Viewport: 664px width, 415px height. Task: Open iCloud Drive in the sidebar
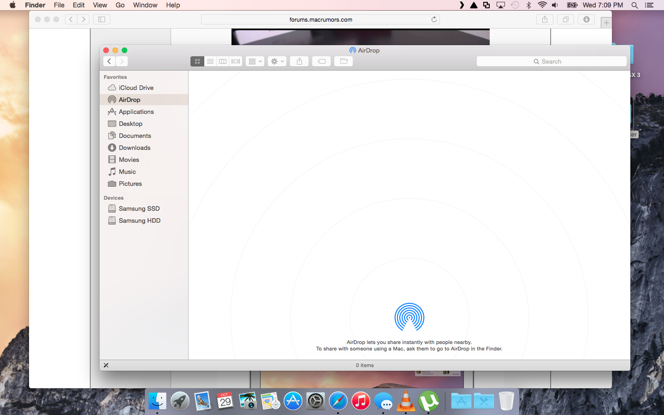(144, 88)
